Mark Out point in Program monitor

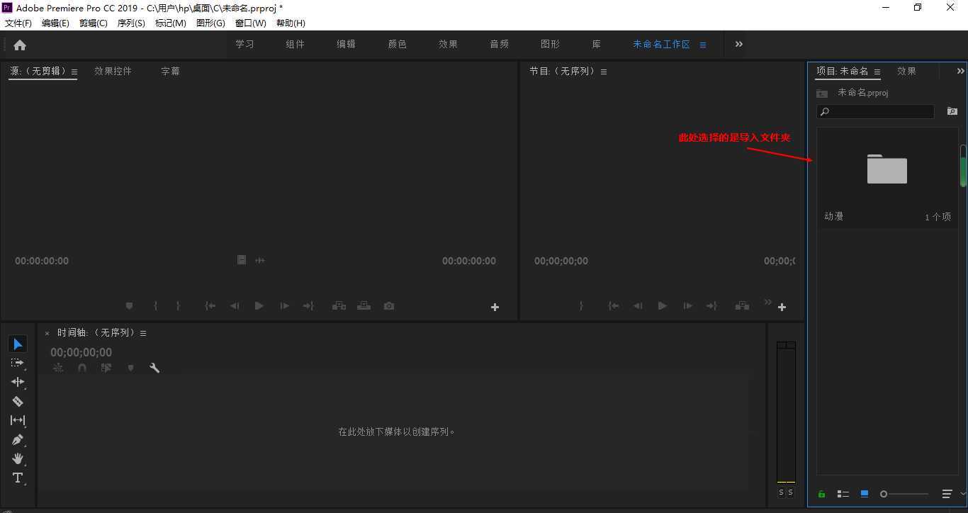coord(581,306)
